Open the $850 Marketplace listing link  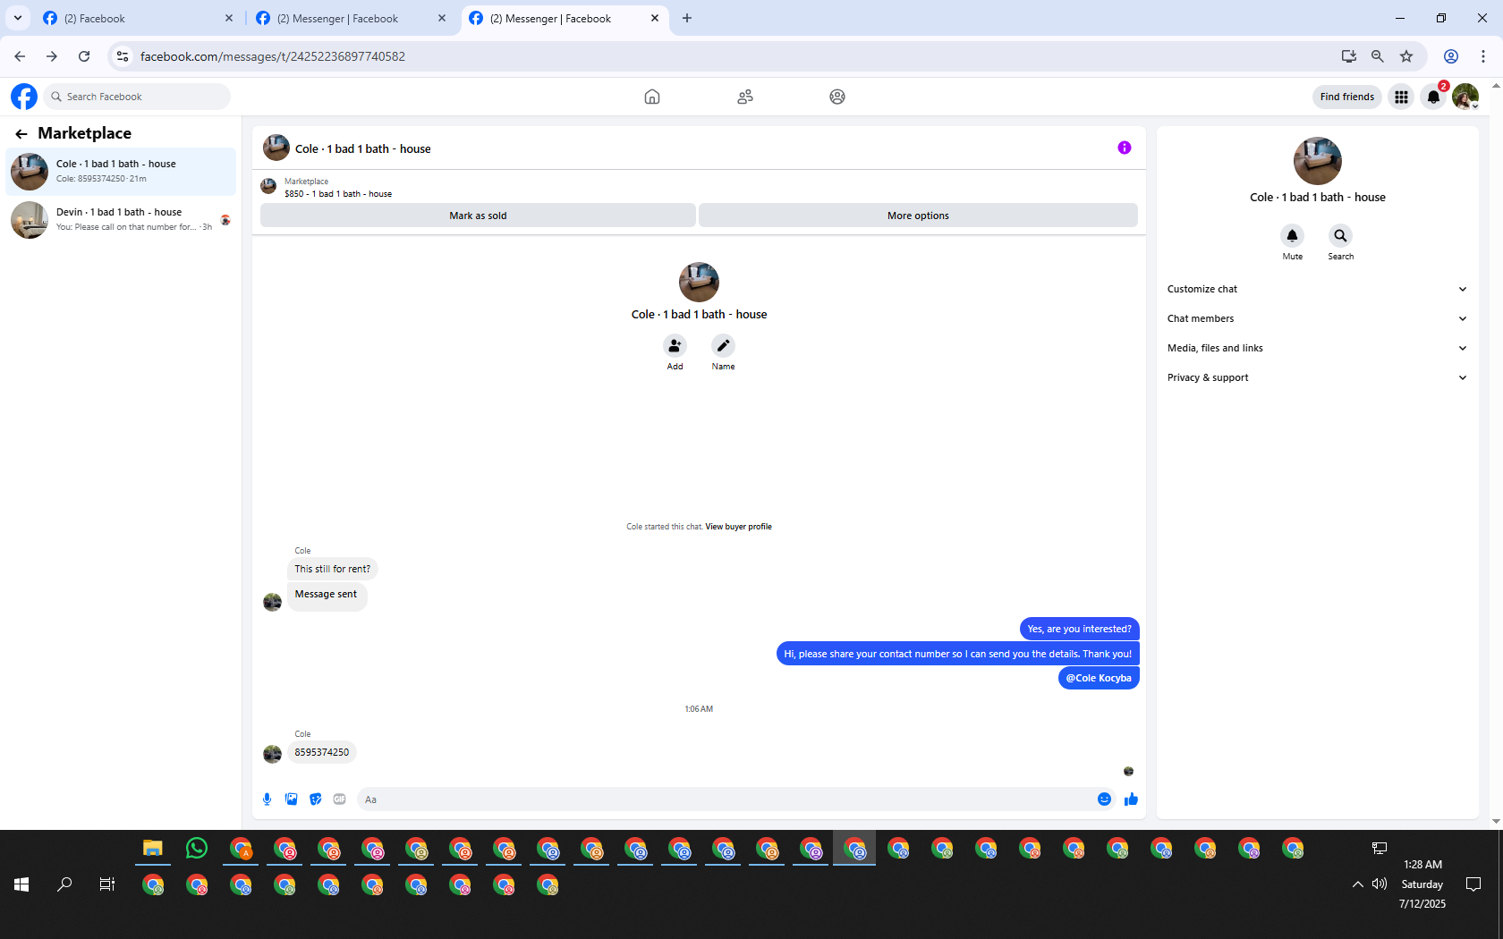(338, 194)
